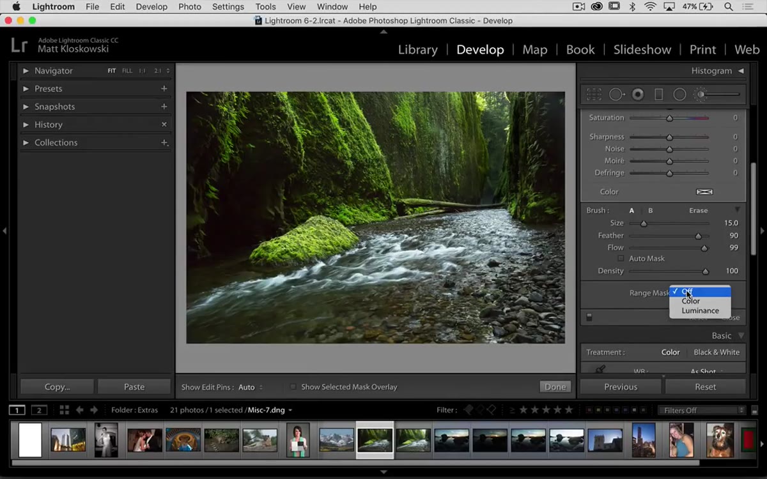Open the Apple menu

(x=17, y=6)
